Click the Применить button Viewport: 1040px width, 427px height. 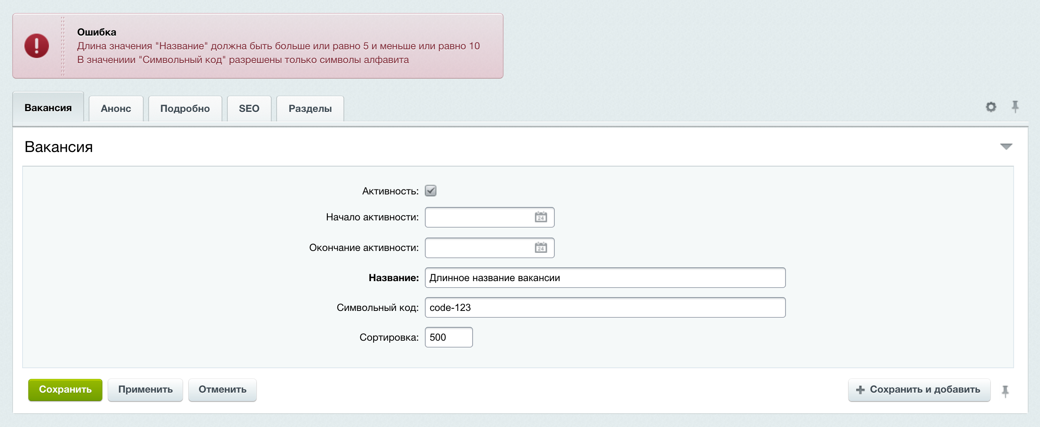point(145,390)
